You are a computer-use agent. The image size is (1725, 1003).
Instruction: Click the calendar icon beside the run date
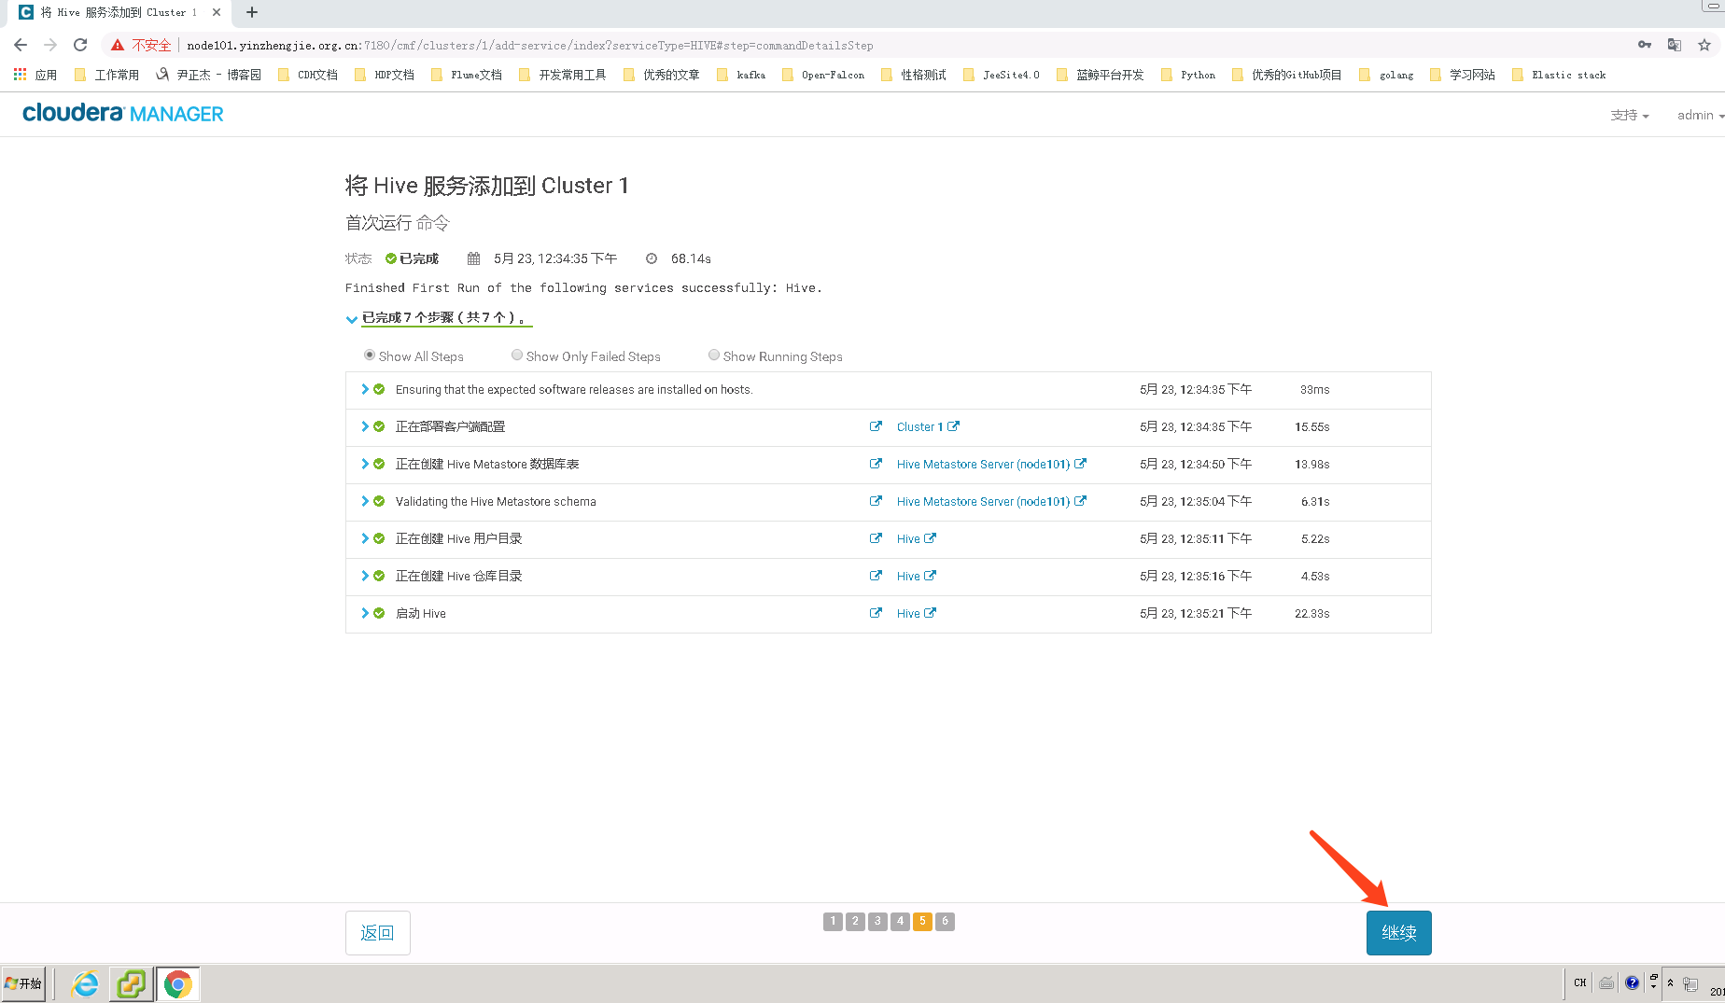(472, 258)
